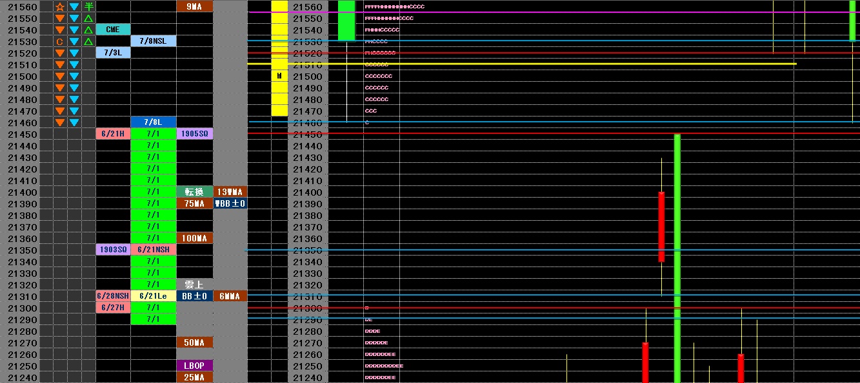Viewport: 860px width, 383px height.
Task: Click the yellow M profile bar at 21500
Action: tap(279, 76)
